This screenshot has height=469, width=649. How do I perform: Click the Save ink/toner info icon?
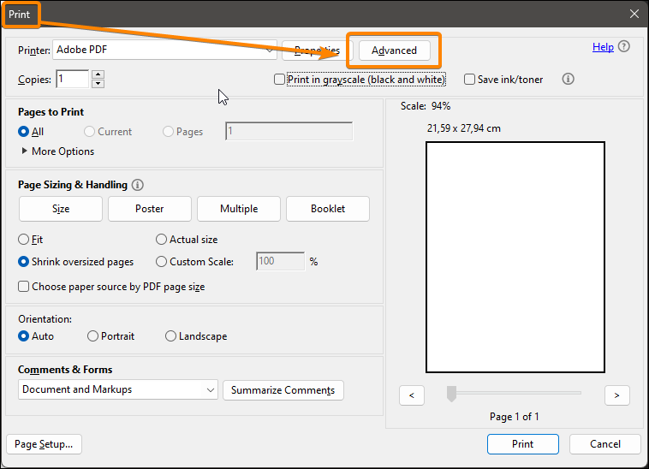click(x=568, y=80)
